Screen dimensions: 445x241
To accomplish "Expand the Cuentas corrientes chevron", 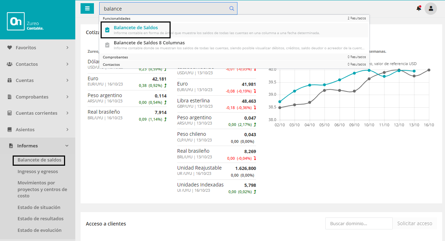I will (x=67, y=113).
